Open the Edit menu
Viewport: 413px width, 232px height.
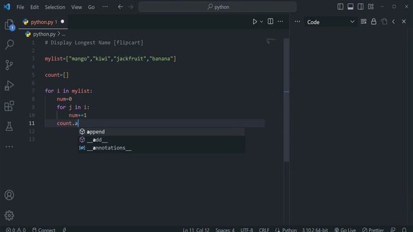(34, 7)
